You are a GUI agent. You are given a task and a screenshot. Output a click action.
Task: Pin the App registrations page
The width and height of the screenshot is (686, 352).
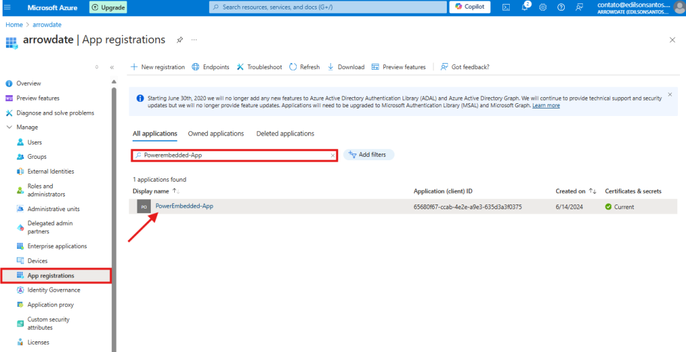pos(180,40)
